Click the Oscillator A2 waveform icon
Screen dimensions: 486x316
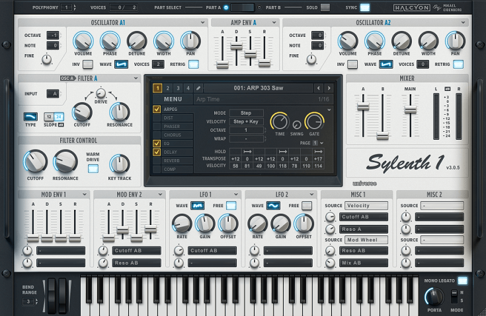tap(386, 64)
